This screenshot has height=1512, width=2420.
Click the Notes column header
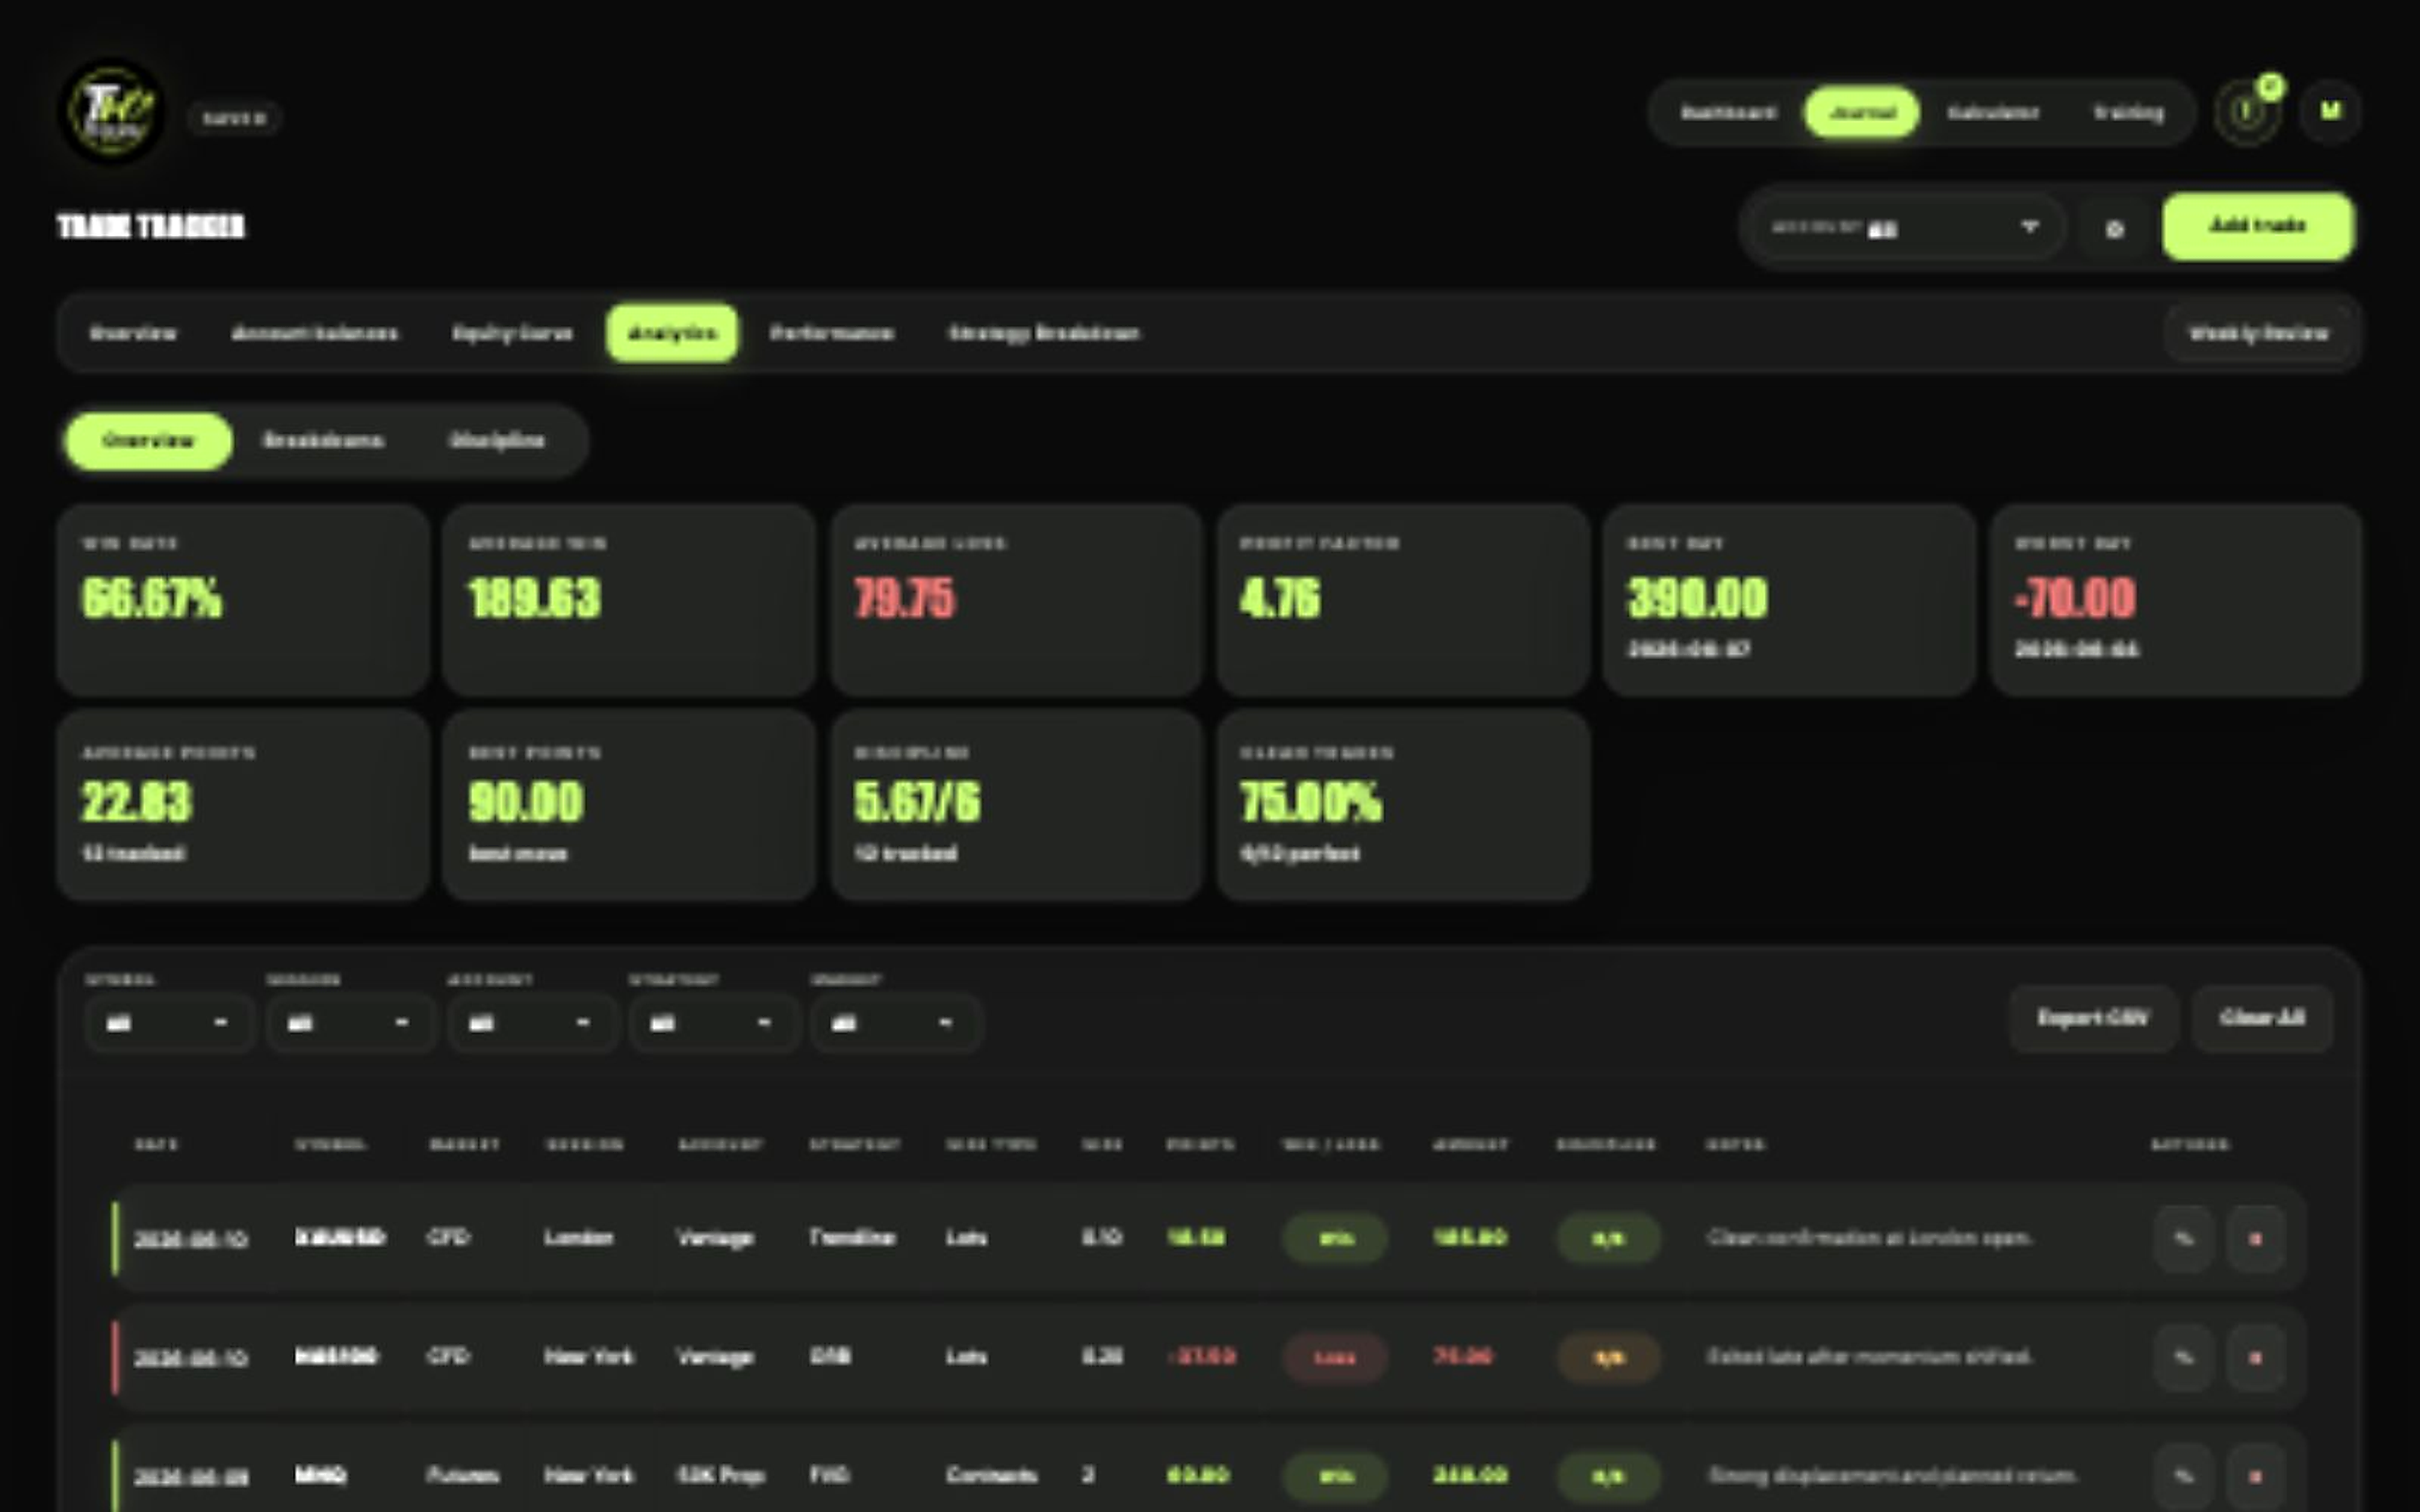point(1735,1144)
